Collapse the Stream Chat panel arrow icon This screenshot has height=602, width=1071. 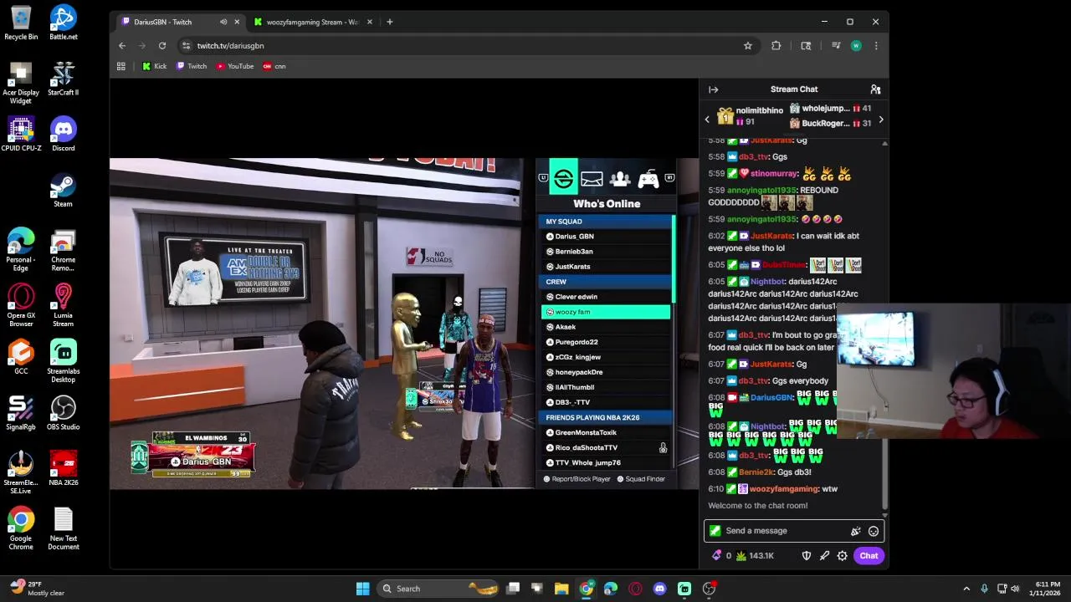coord(713,89)
